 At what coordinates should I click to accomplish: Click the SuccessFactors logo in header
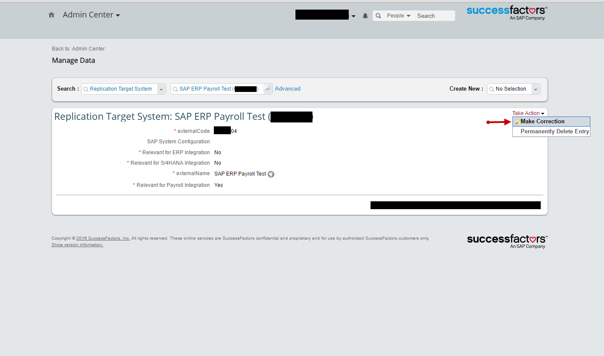(x=507, y=13)
